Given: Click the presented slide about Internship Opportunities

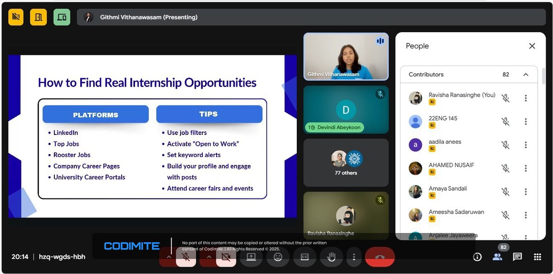Looking at the screenshot, I should [x=153, y=136].
